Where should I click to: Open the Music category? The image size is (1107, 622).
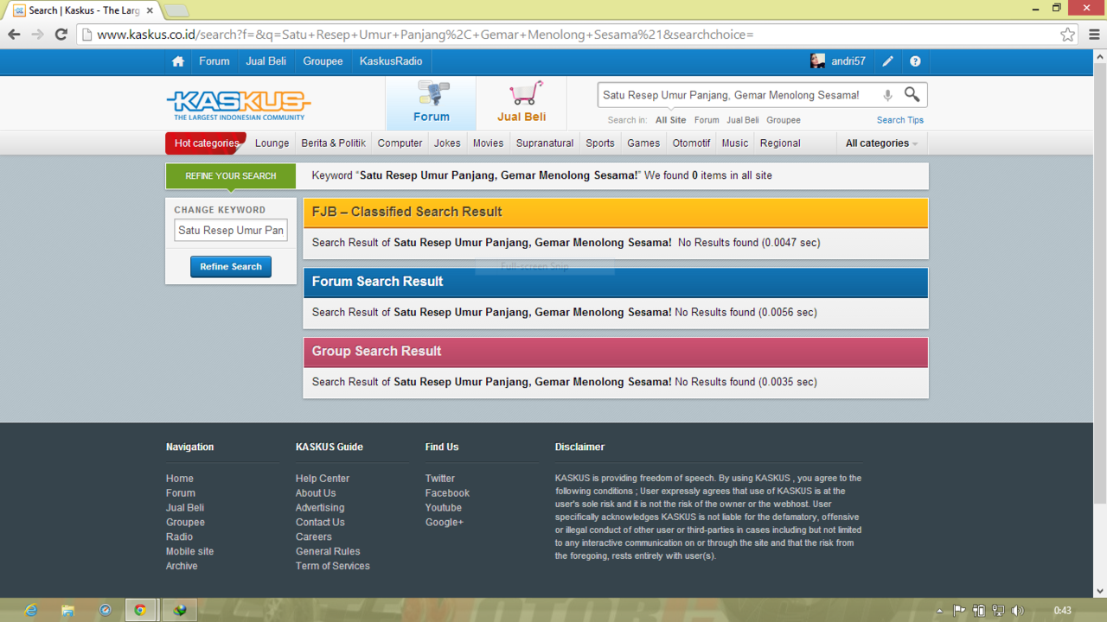(x=734, y=143)
